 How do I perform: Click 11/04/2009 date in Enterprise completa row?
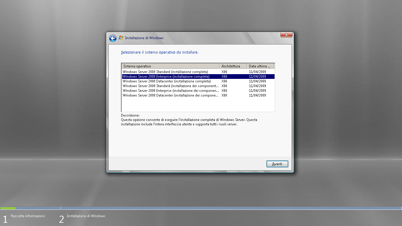tap(257, 77)
